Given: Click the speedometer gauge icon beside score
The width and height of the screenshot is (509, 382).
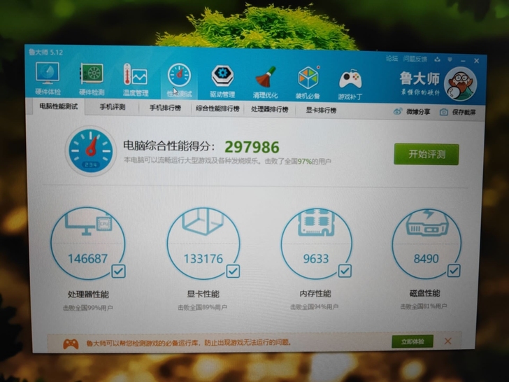Looking at the screenshot, I should coord(91,151).
